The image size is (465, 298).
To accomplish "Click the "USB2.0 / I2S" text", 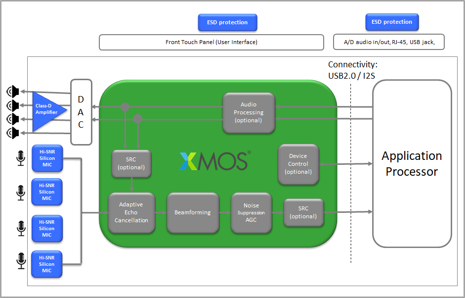I will coord(351,76).
